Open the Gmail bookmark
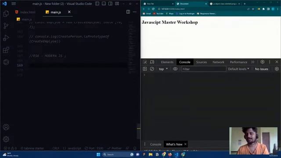281x158 pixels. tap(147, 14)
